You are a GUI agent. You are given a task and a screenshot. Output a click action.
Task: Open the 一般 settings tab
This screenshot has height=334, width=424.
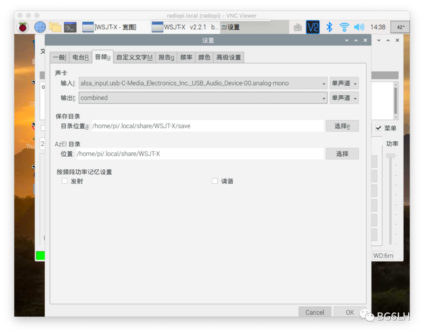[x=60, y=57]
